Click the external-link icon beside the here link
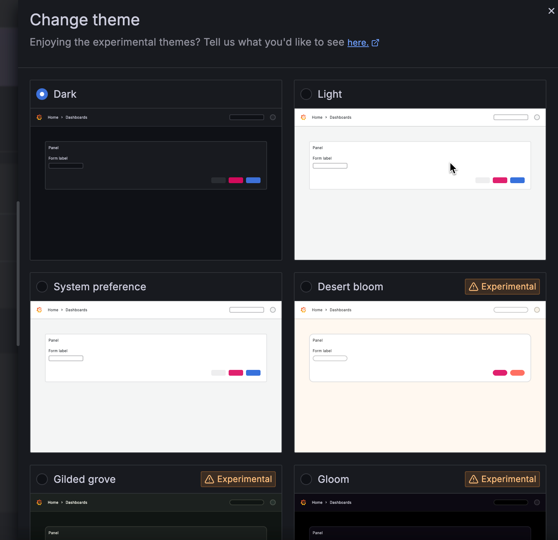 375,43
